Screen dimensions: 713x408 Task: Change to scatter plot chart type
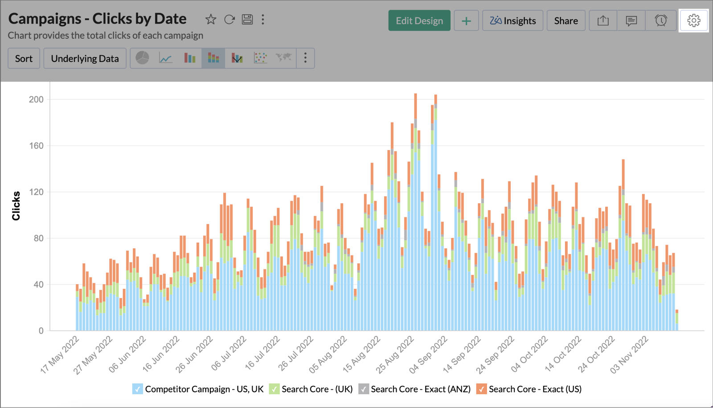click(260, 58)
